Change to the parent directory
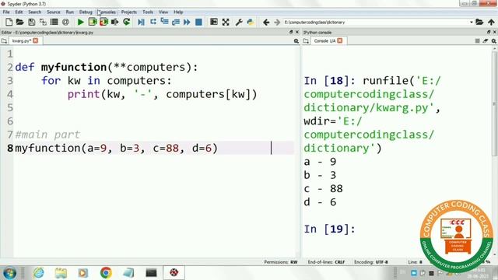 pyautogui.click(x=491, y=23)
